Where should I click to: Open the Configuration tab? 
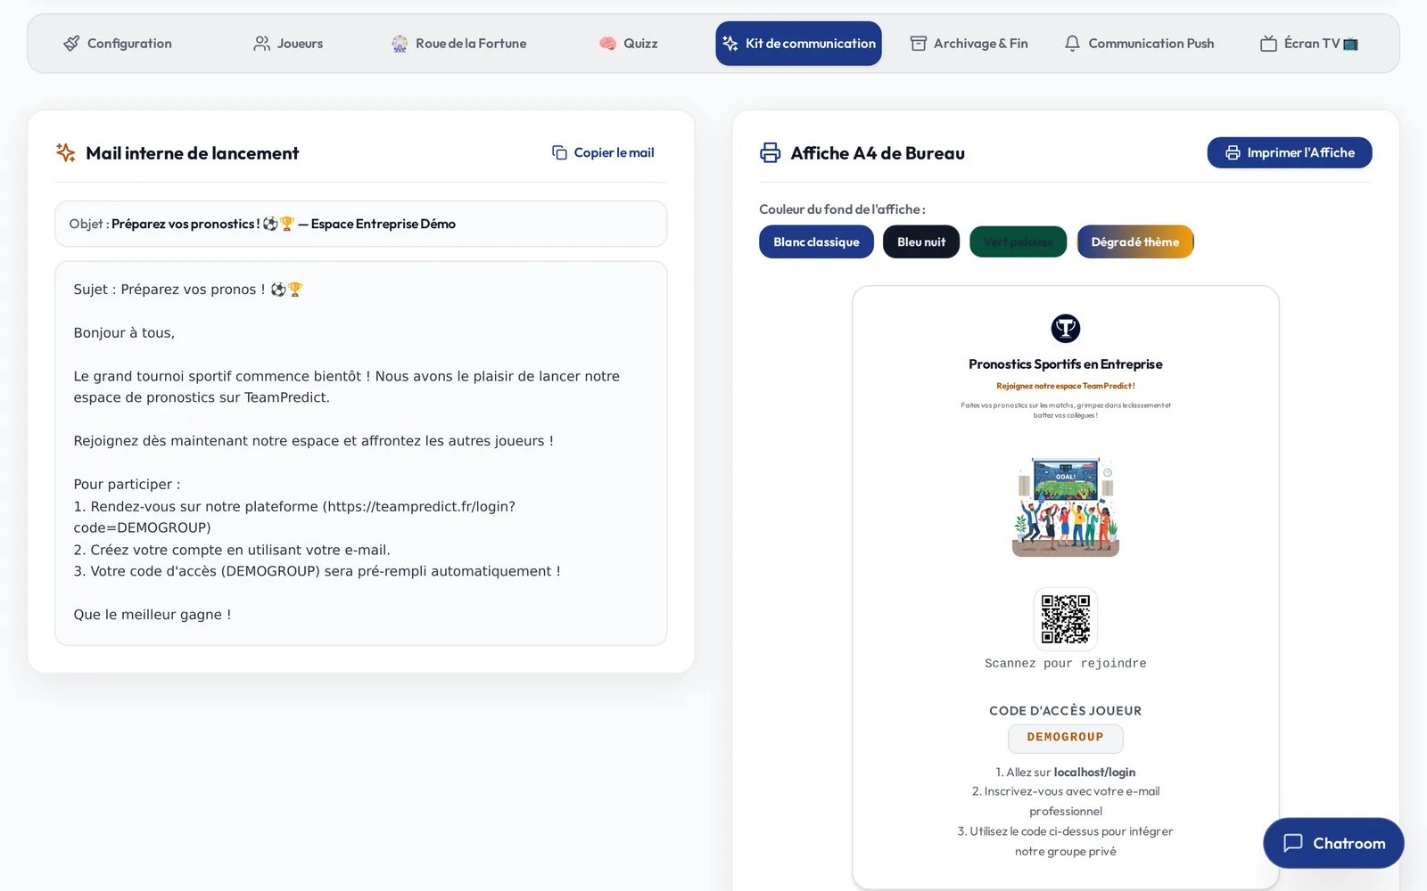pos(118,44)
